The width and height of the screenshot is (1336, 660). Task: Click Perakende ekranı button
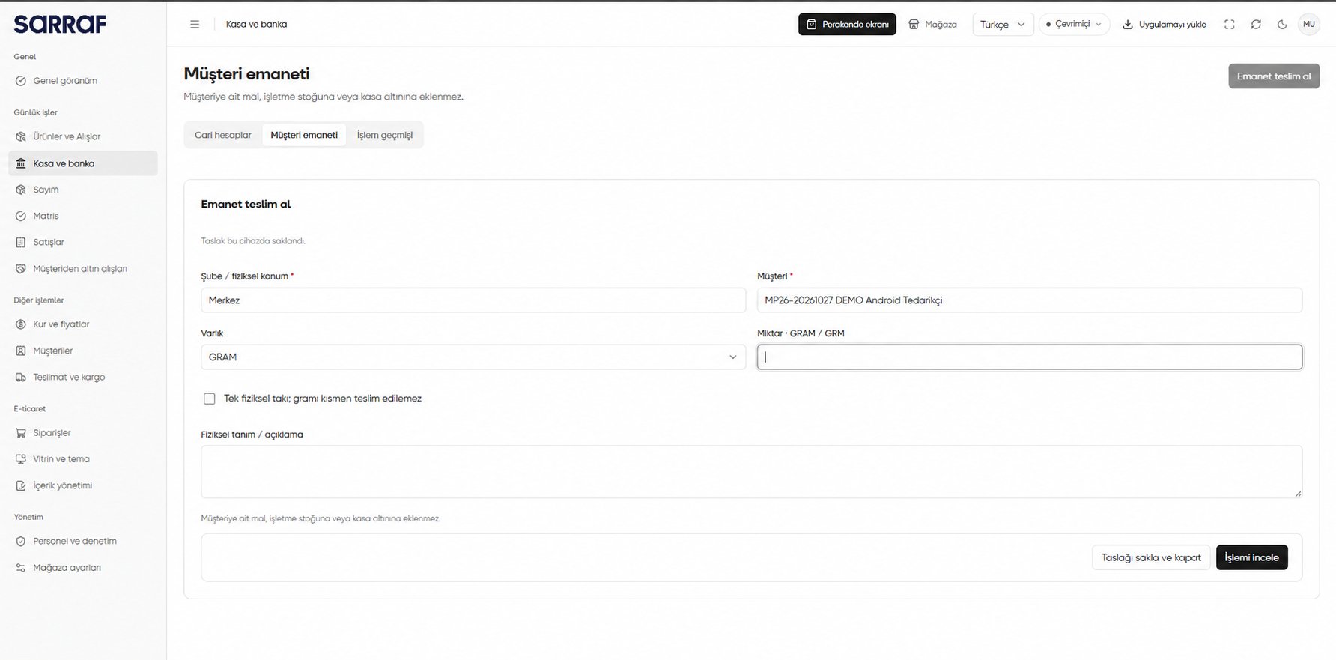[x=847, y=25]
